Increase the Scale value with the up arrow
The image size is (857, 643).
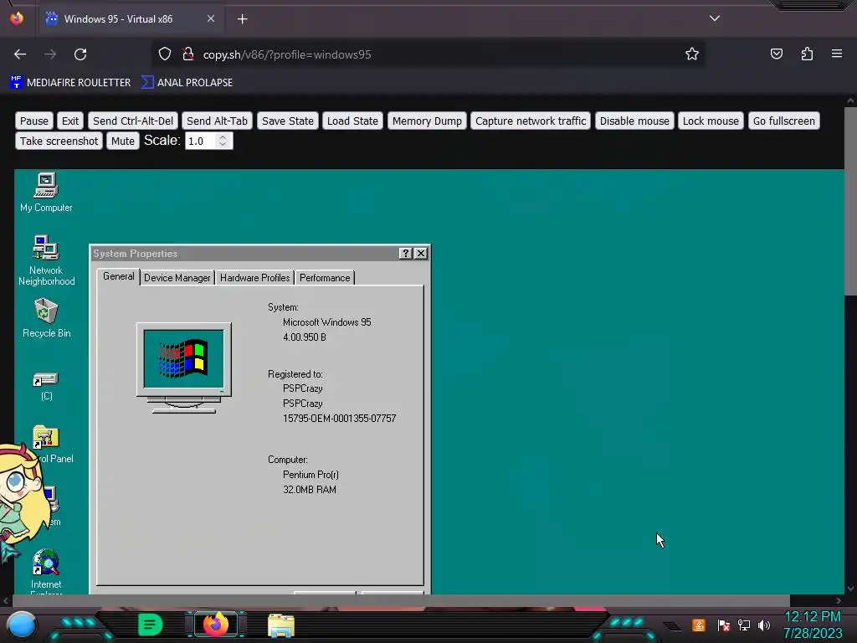click(x=223, y=137)
